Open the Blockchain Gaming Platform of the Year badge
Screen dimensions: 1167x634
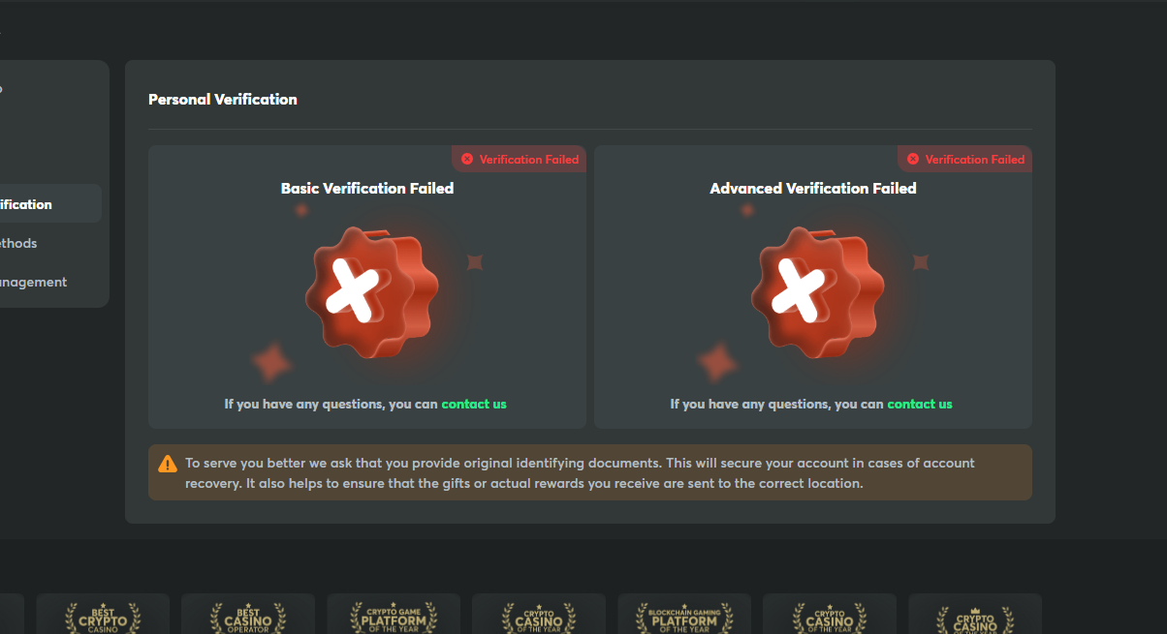(x=684, y=615)
